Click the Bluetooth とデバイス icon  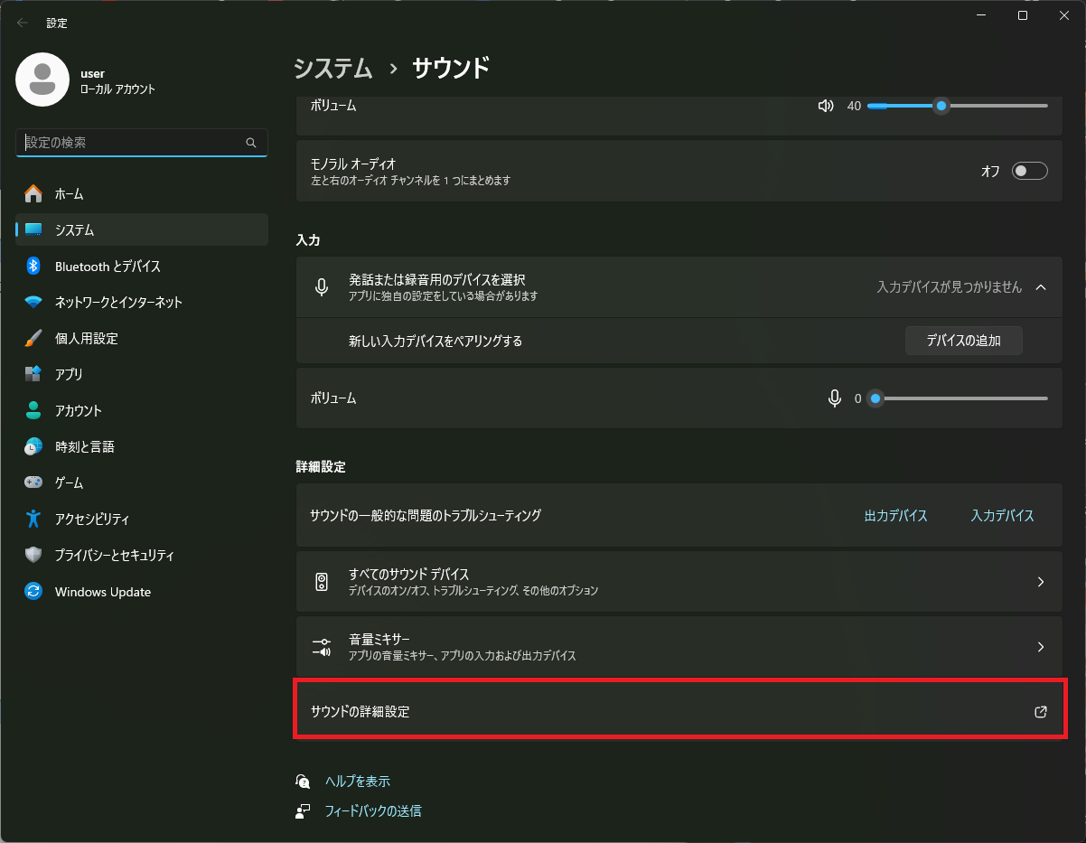coord(33,267)
